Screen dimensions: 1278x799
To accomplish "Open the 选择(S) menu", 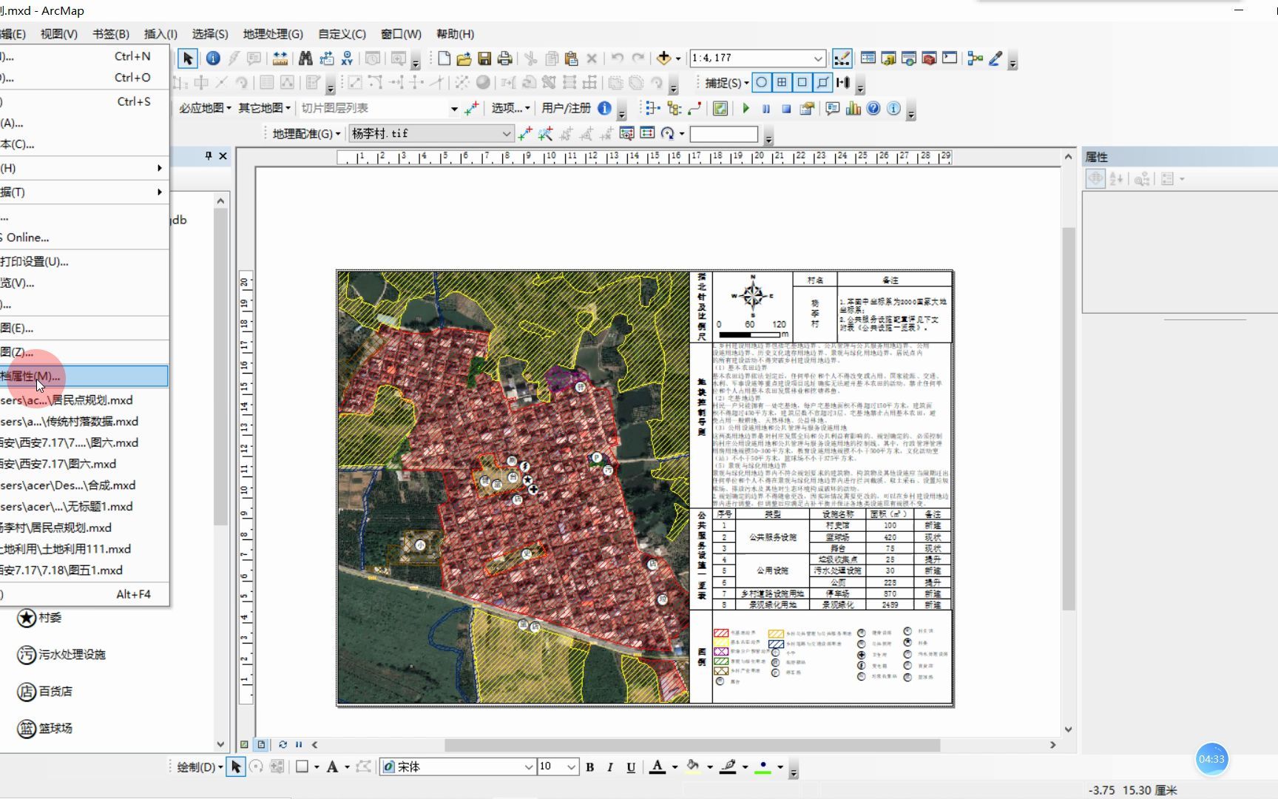I will [209, 33].
